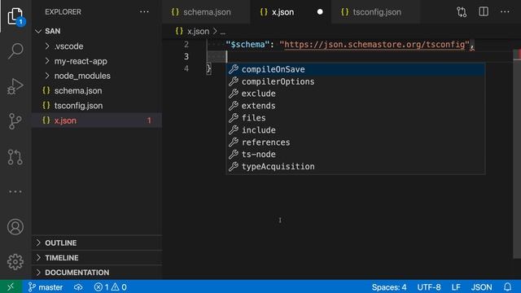
Task: Choose the extends suggestion
Action: pos(355,106)
